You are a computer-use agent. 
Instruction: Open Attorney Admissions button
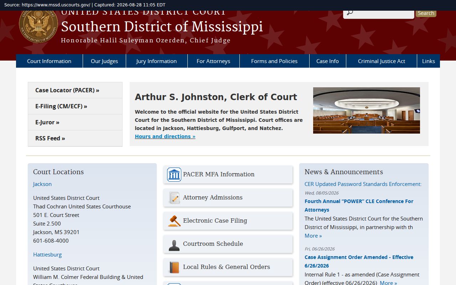coord(228,198)
